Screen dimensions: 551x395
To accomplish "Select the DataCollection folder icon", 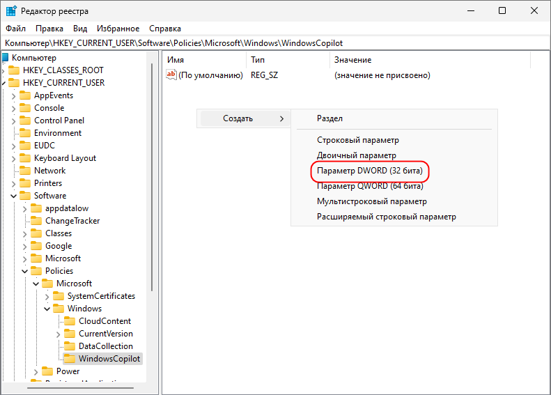I will click(x=69, y=346).
